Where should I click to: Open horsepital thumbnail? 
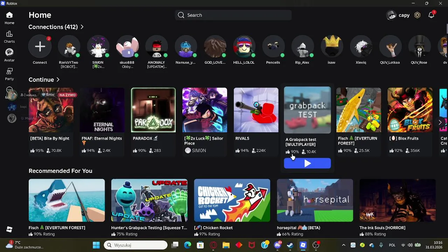[x=315, y=200]
